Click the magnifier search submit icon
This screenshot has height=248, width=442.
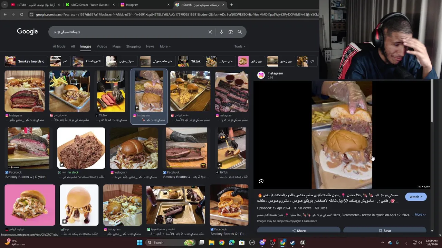[240, 32]
